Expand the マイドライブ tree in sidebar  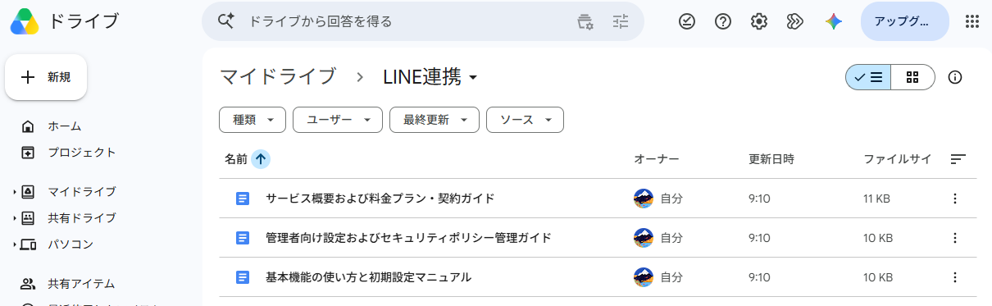pyautogui.click(x=14, y=192)
